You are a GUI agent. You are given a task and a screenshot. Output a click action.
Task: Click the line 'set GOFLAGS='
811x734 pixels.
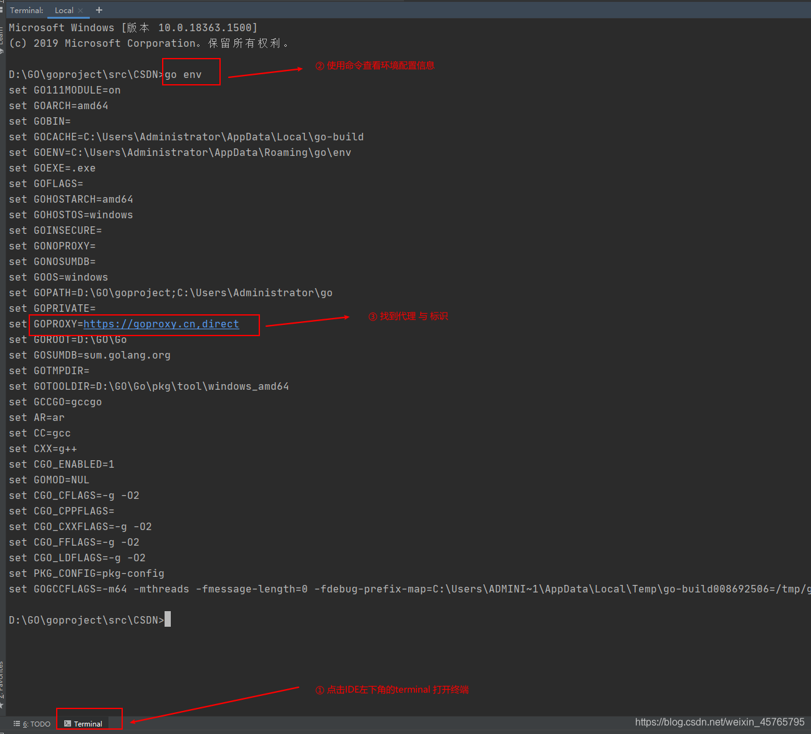(x=46, y=183)
